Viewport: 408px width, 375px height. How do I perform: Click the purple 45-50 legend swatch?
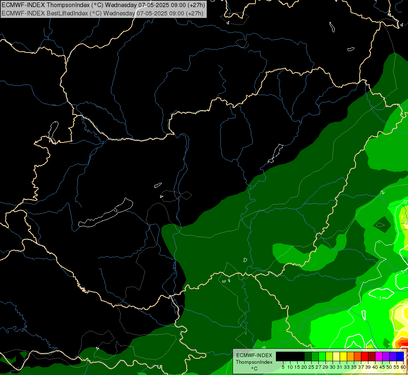click(386, 357)
